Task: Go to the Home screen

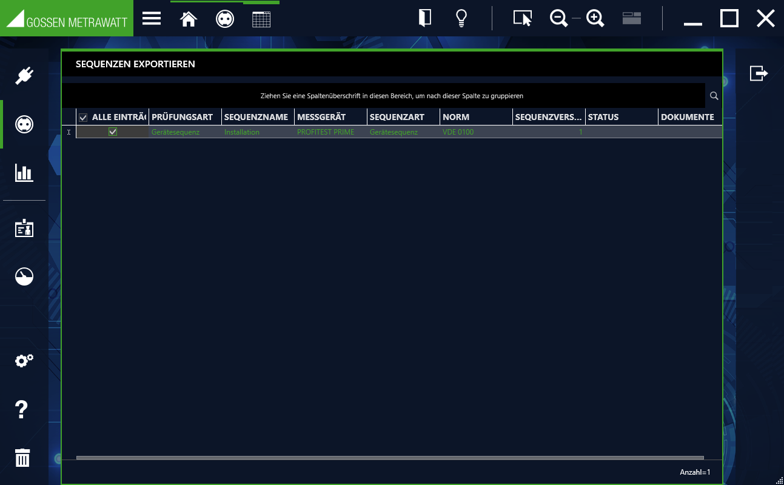Action: pos(189,19)
